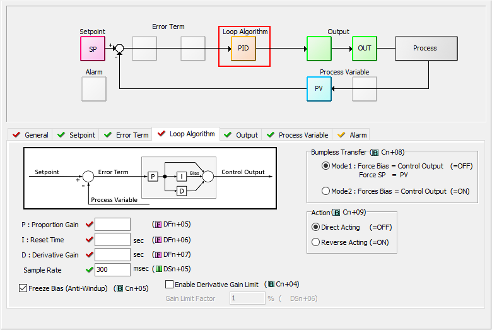Select Mode1 bumpless transfer option
492x330 pixels.
(x=325, y=166)
